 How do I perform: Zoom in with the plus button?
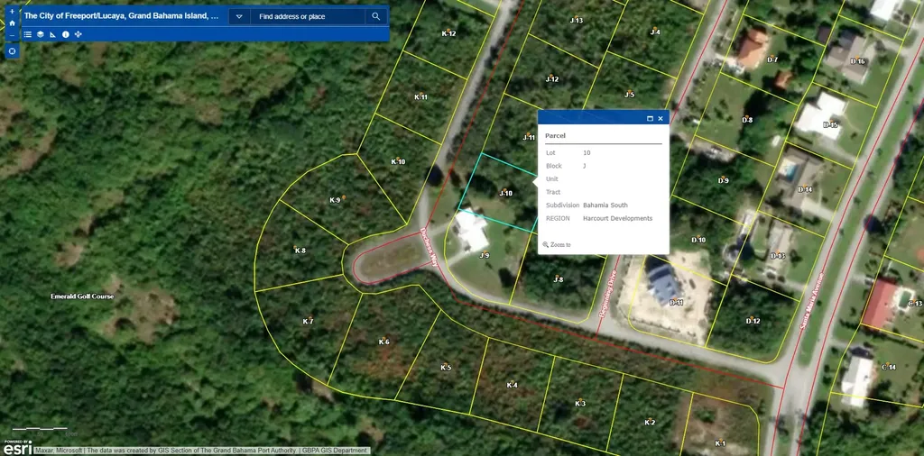point(12,12)
